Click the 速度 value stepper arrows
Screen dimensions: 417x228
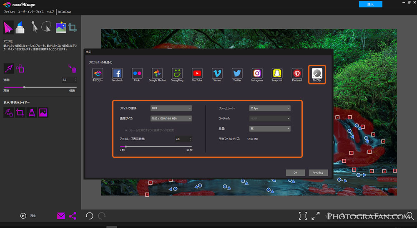click(75, 80)
